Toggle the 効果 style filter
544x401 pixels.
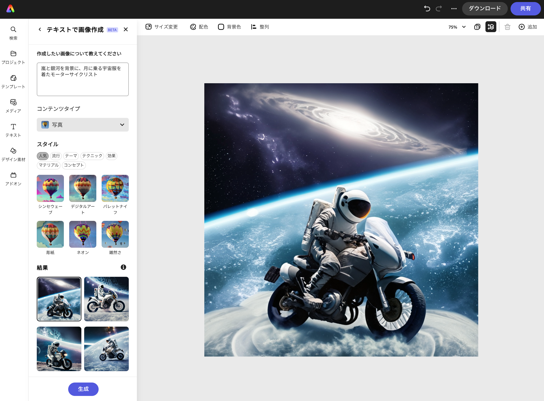point(112,156)
